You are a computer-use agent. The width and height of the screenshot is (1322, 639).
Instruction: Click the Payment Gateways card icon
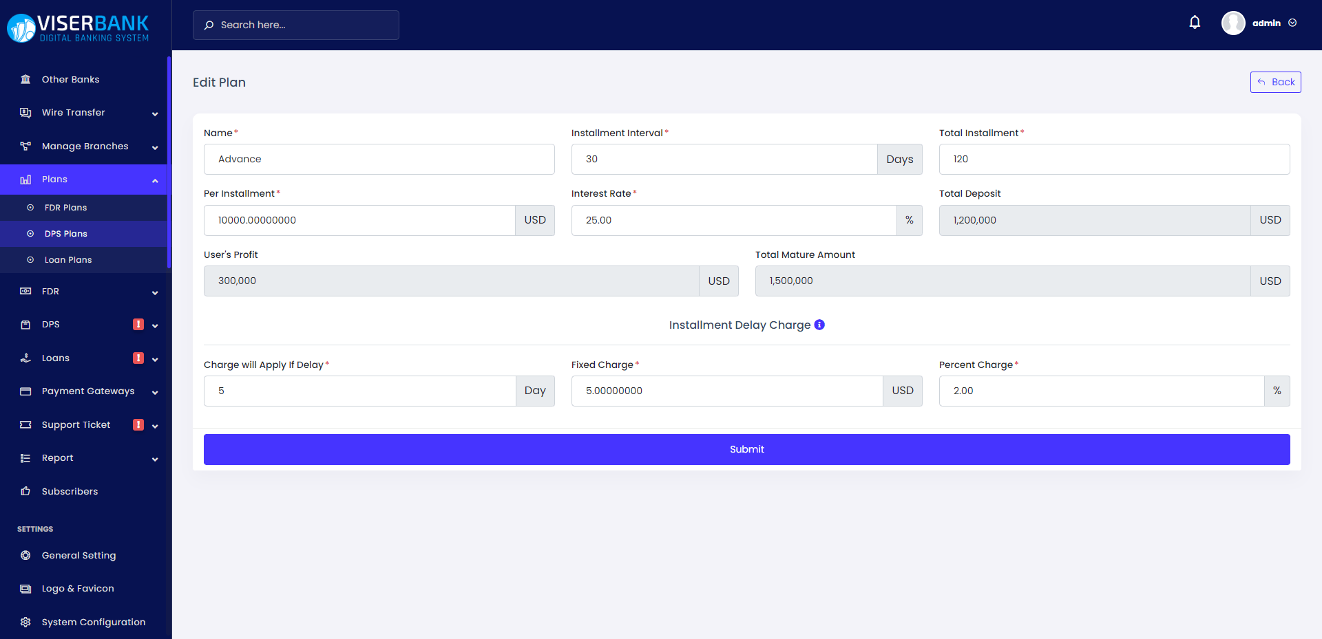coord(25,391)
